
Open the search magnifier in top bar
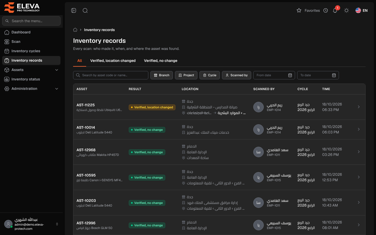coord(85,10)
